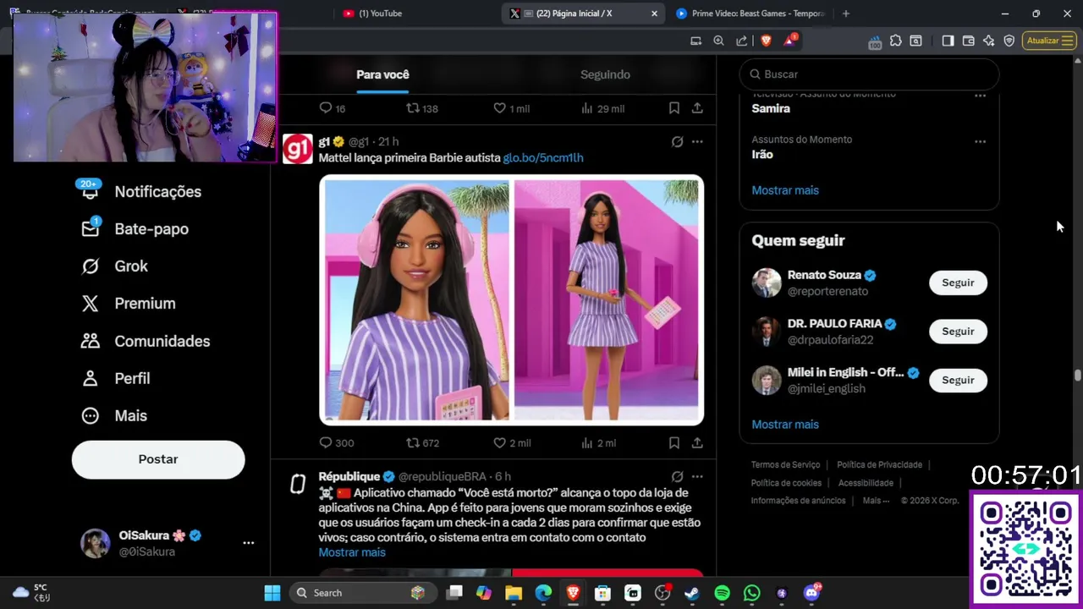Image resolution: width=1083 pixels, height=609 pixels.
Task: Close the Página Inicial / X tab
Action: 654,14
